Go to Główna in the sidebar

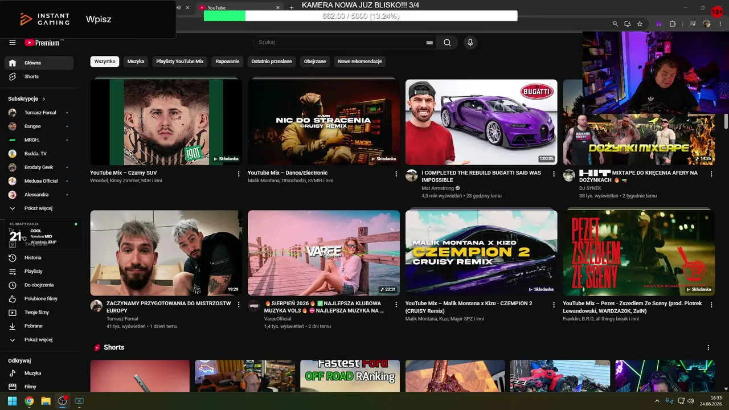pos(39,63)
